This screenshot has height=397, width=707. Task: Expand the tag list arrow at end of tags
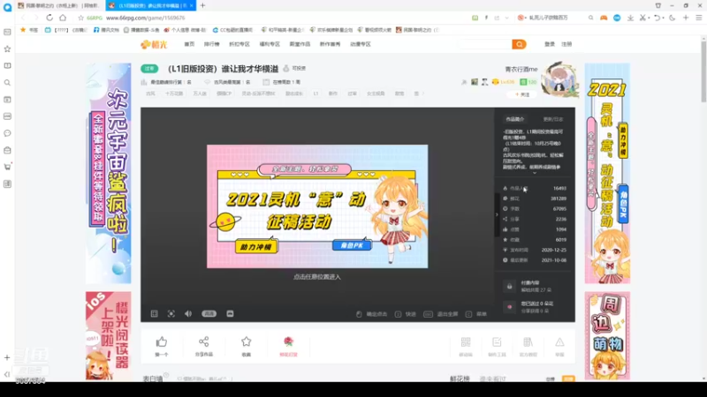(422, 94)
